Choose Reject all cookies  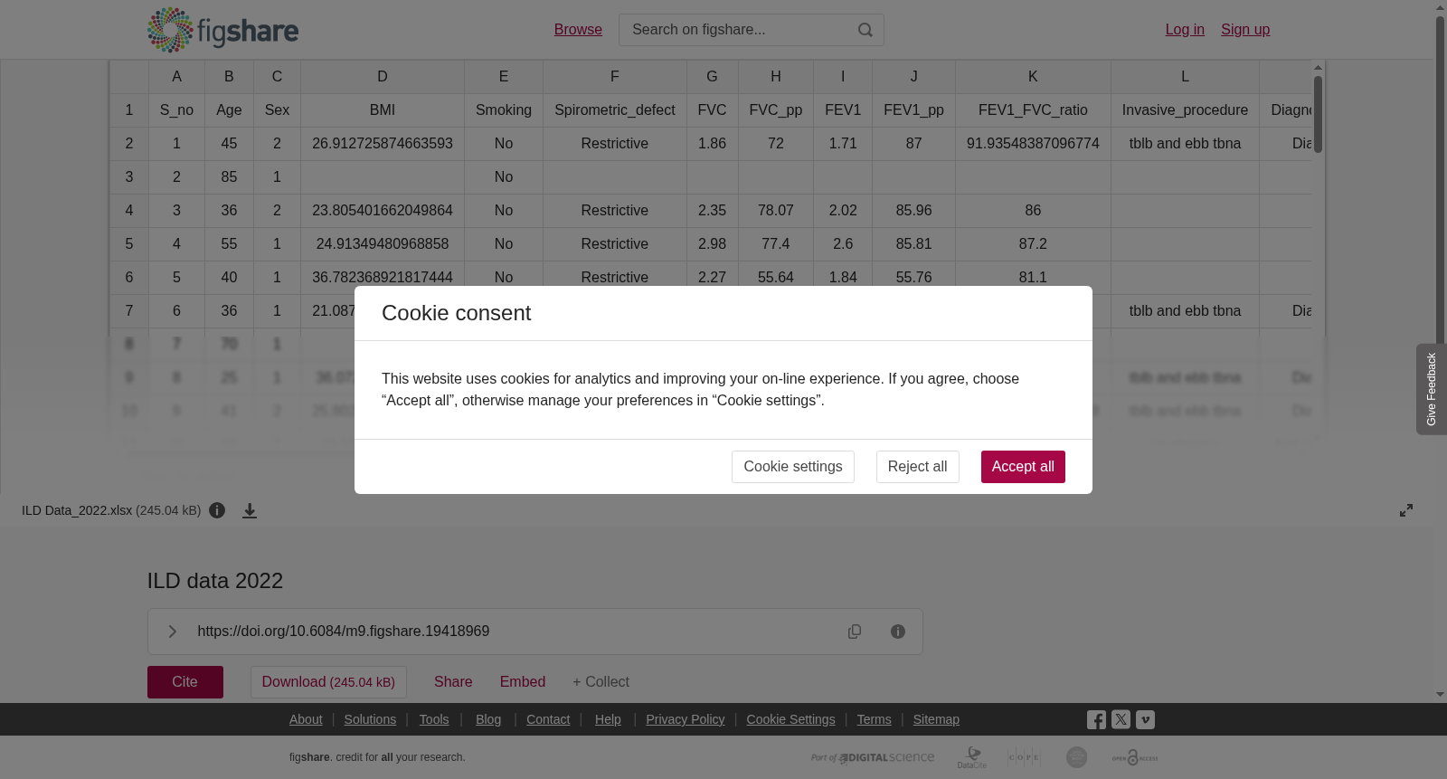(918, 467)
